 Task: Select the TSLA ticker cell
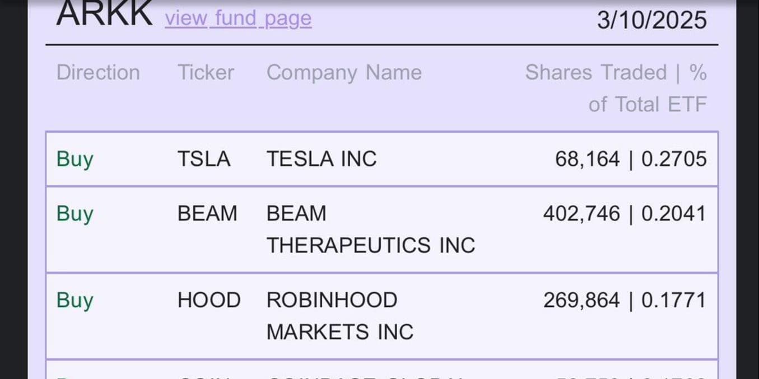click(204, 159)
